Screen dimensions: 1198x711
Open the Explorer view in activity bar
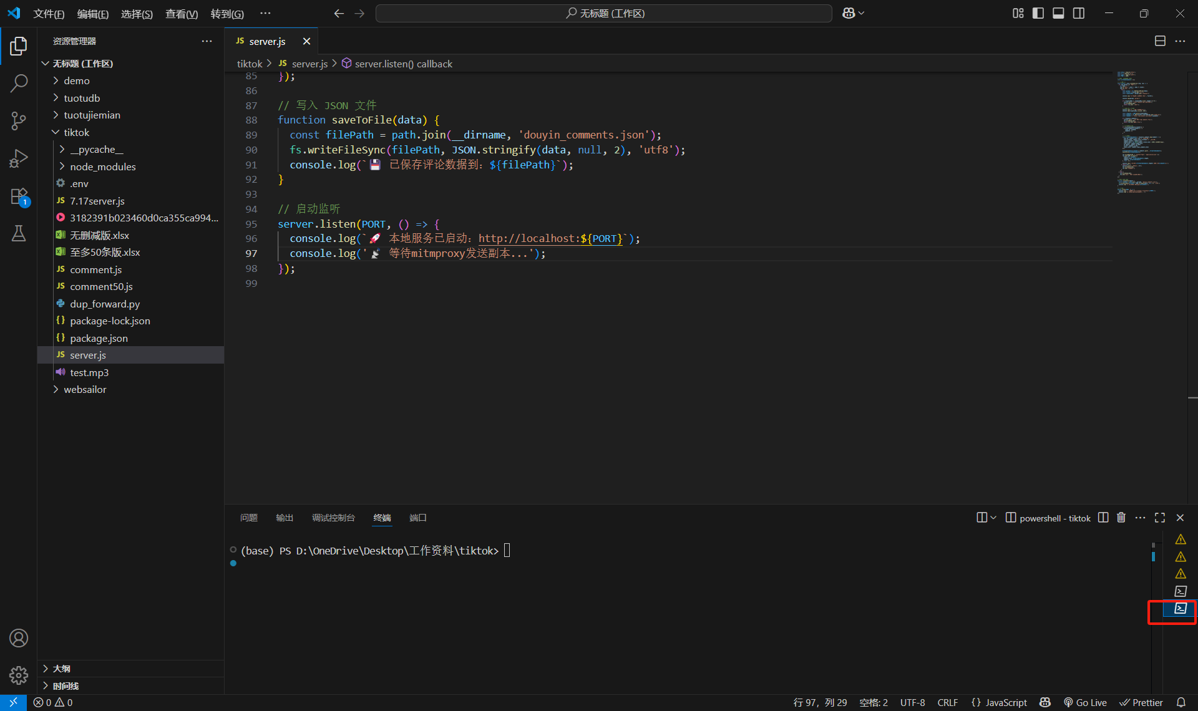pos(19,46)
